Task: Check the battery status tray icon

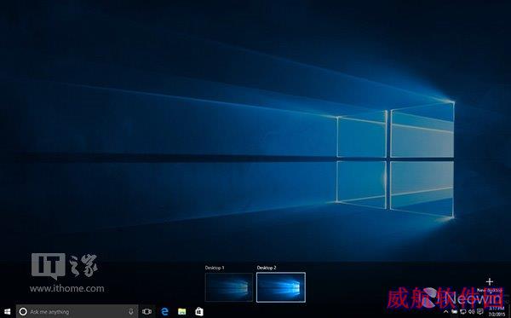Action: coord(454,312)
